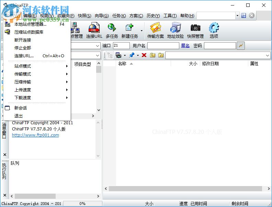Click the gray round X icon in the menu bar
This screenshot has height=207, width=272.
(x=252, y=15)
